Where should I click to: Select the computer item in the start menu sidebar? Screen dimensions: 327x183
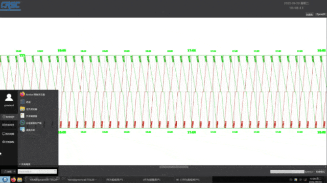pos(9,134)
